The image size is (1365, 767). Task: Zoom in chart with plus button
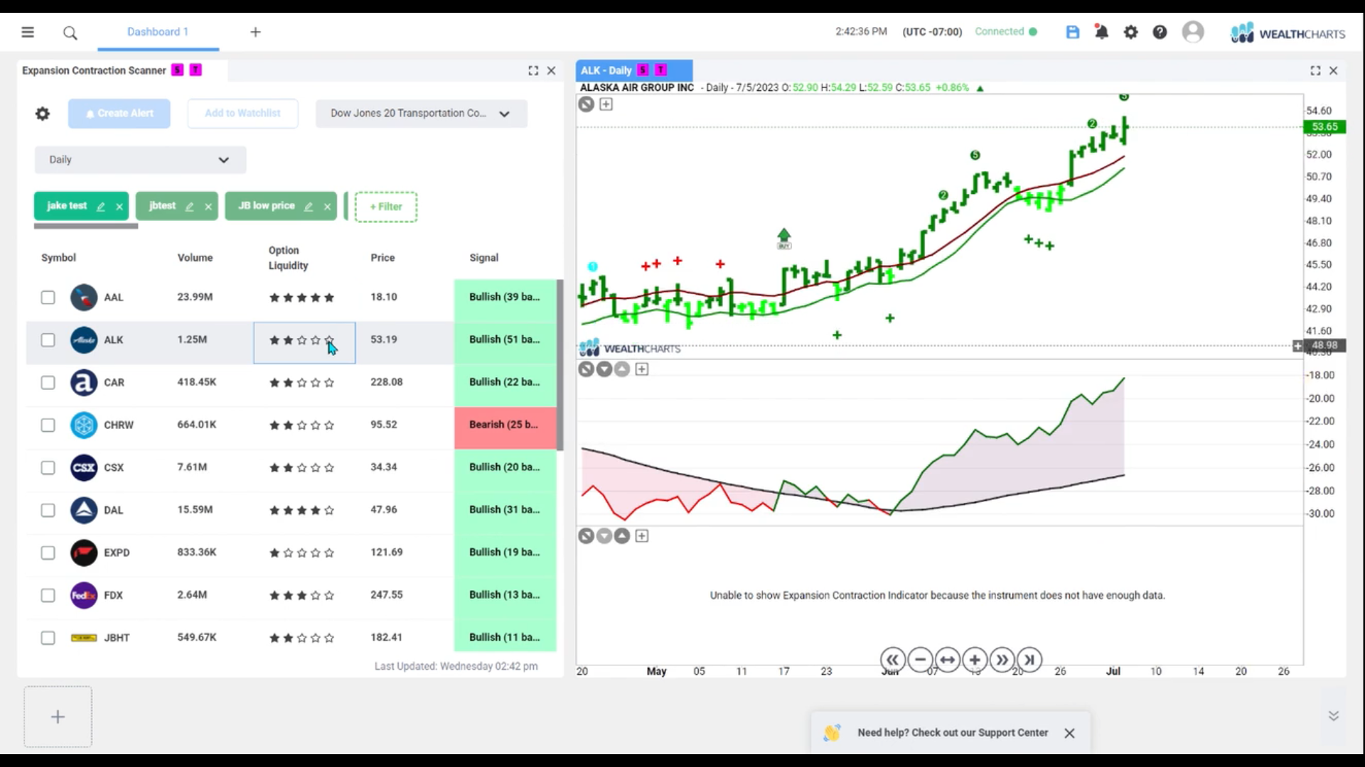click(975, 660)
